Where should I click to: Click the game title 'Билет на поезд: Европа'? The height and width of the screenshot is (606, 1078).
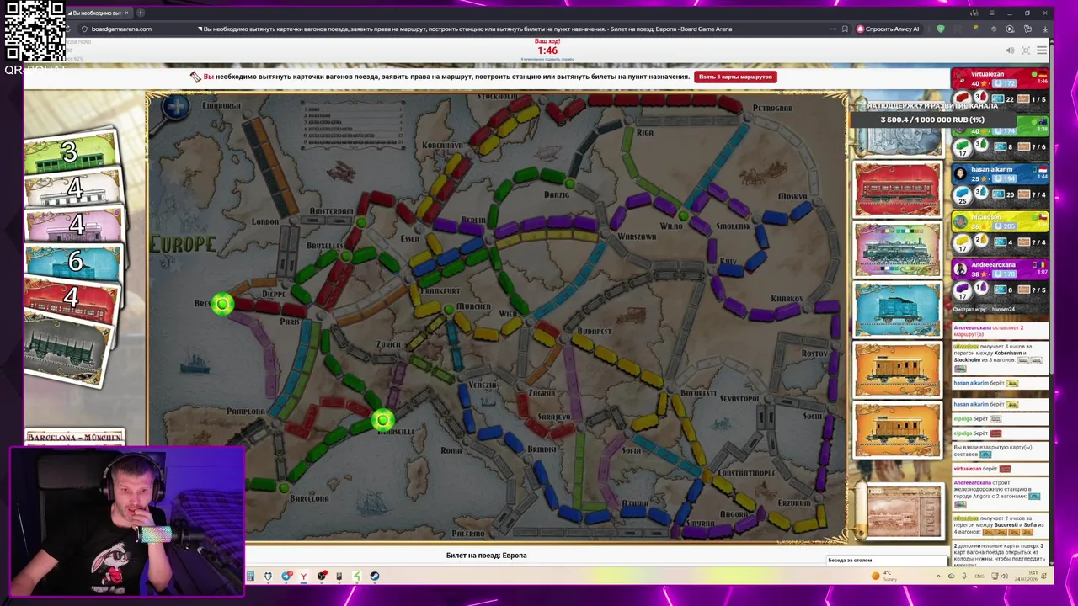point(486,555)
